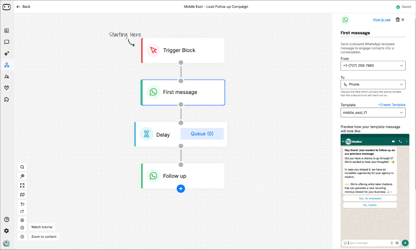Click the preview camera icon

tap(397, 243)
